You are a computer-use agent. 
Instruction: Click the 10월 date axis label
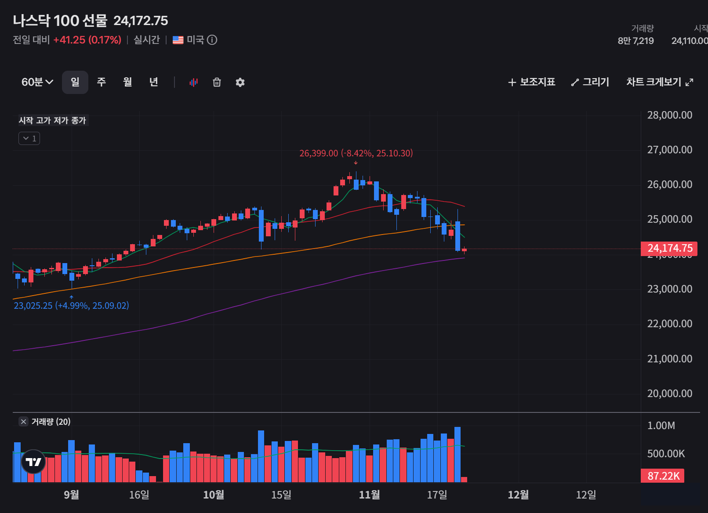coord(214,495)
